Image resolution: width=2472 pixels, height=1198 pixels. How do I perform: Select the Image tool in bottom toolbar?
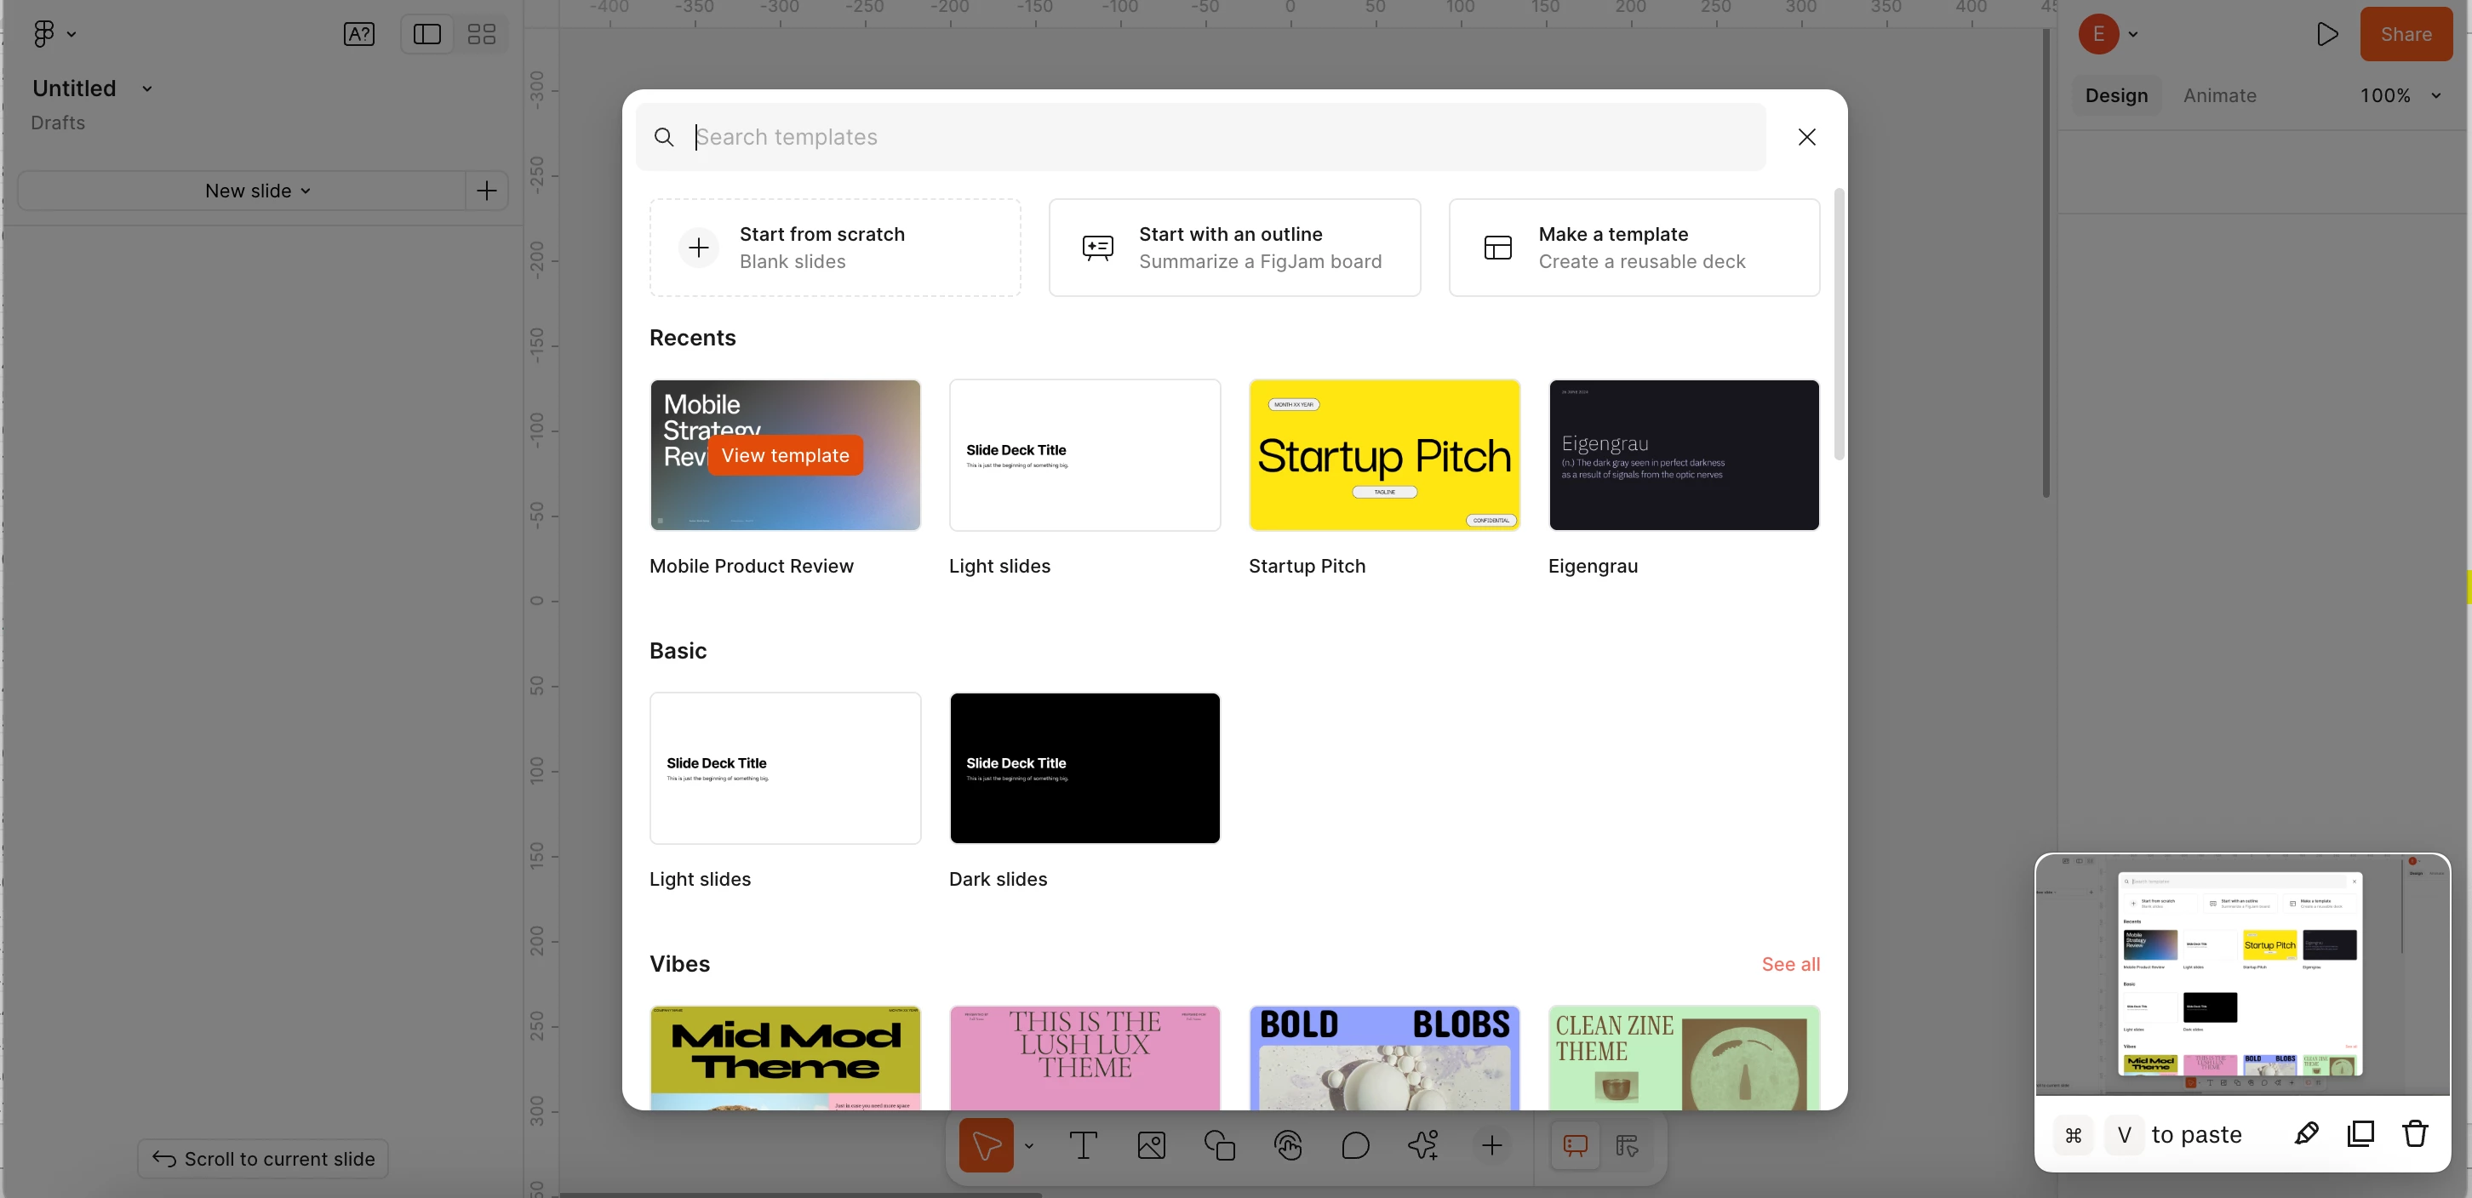(1151, 1145)
